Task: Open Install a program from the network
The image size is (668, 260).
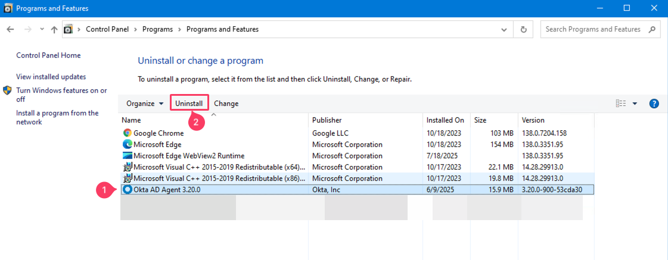Action: pyautogui.click(x=57, y=117)
